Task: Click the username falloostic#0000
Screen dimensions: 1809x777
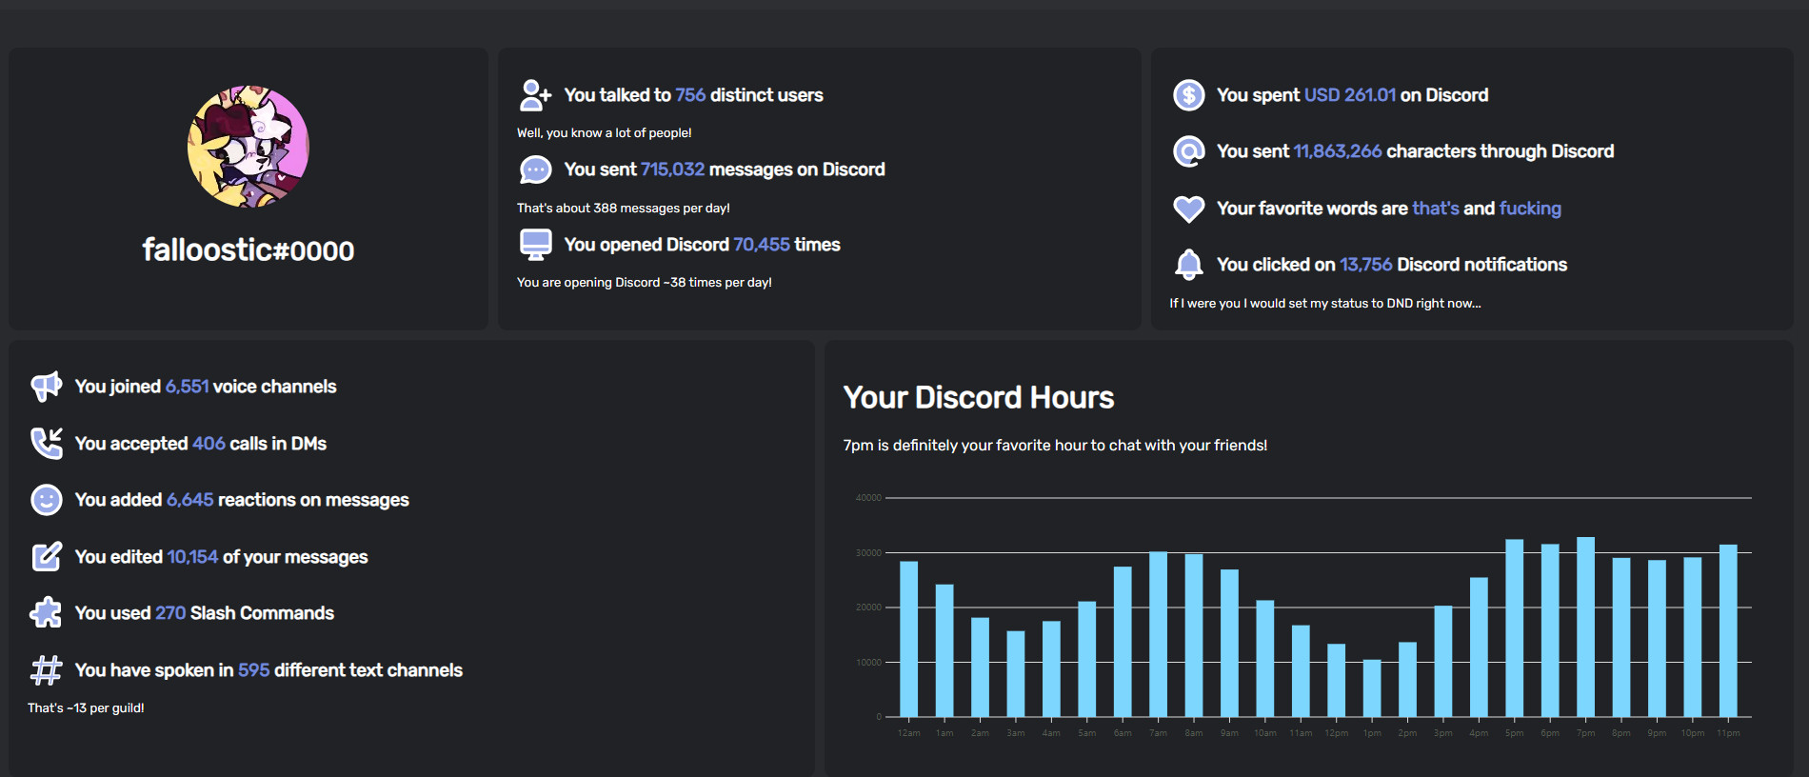Action: click(x=248, y=250)
